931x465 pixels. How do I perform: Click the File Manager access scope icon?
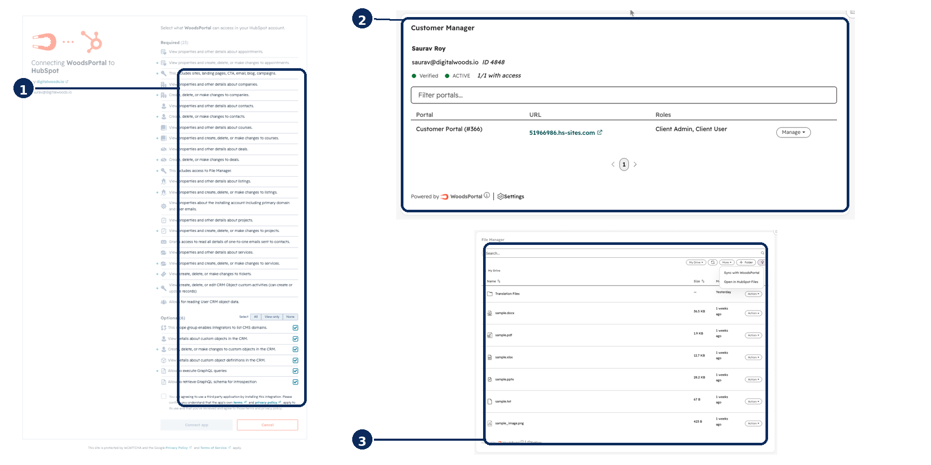coord(163,171)
